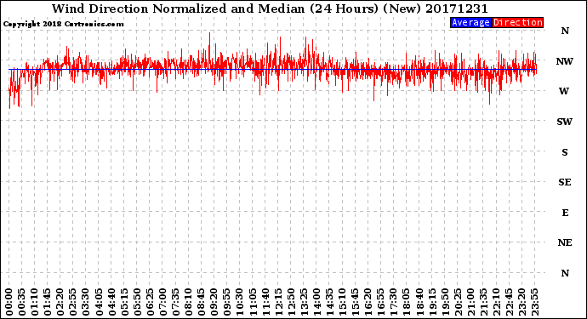
Task: Click the 21:00 time label
Action: (470, 302)
